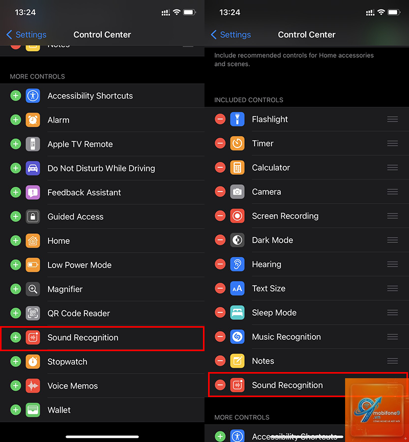The image size is (409, 442).
Task: Tap reorder handle for Notes row
Action: [x=393, y=361]
